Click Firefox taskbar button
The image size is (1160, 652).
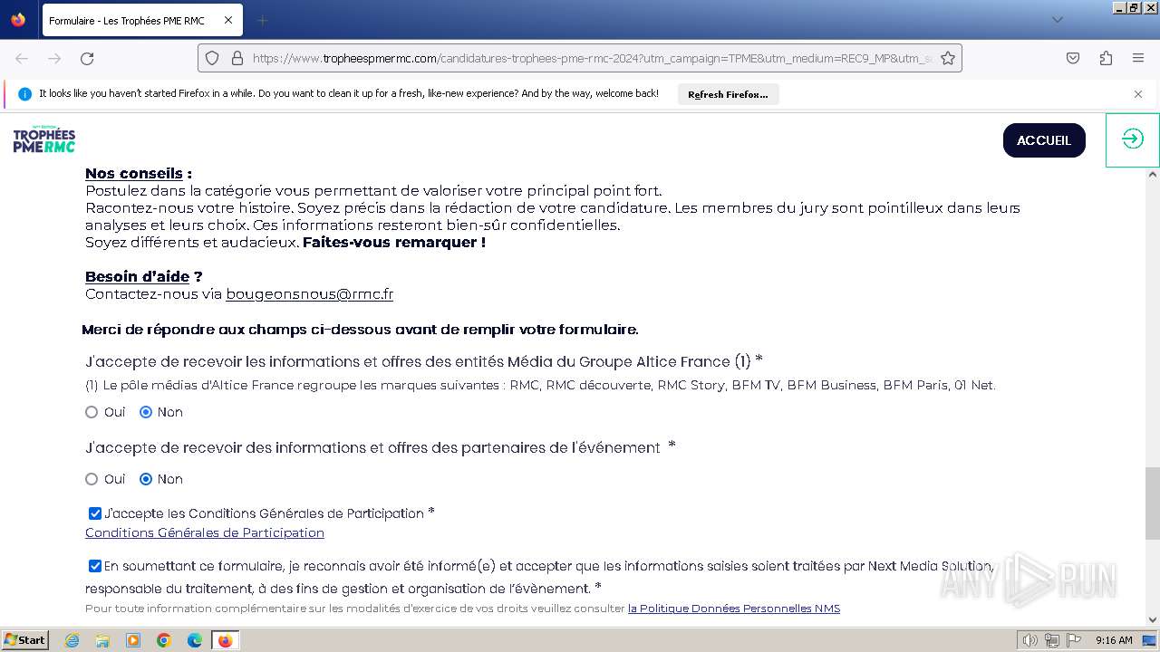tap(225, 640)
